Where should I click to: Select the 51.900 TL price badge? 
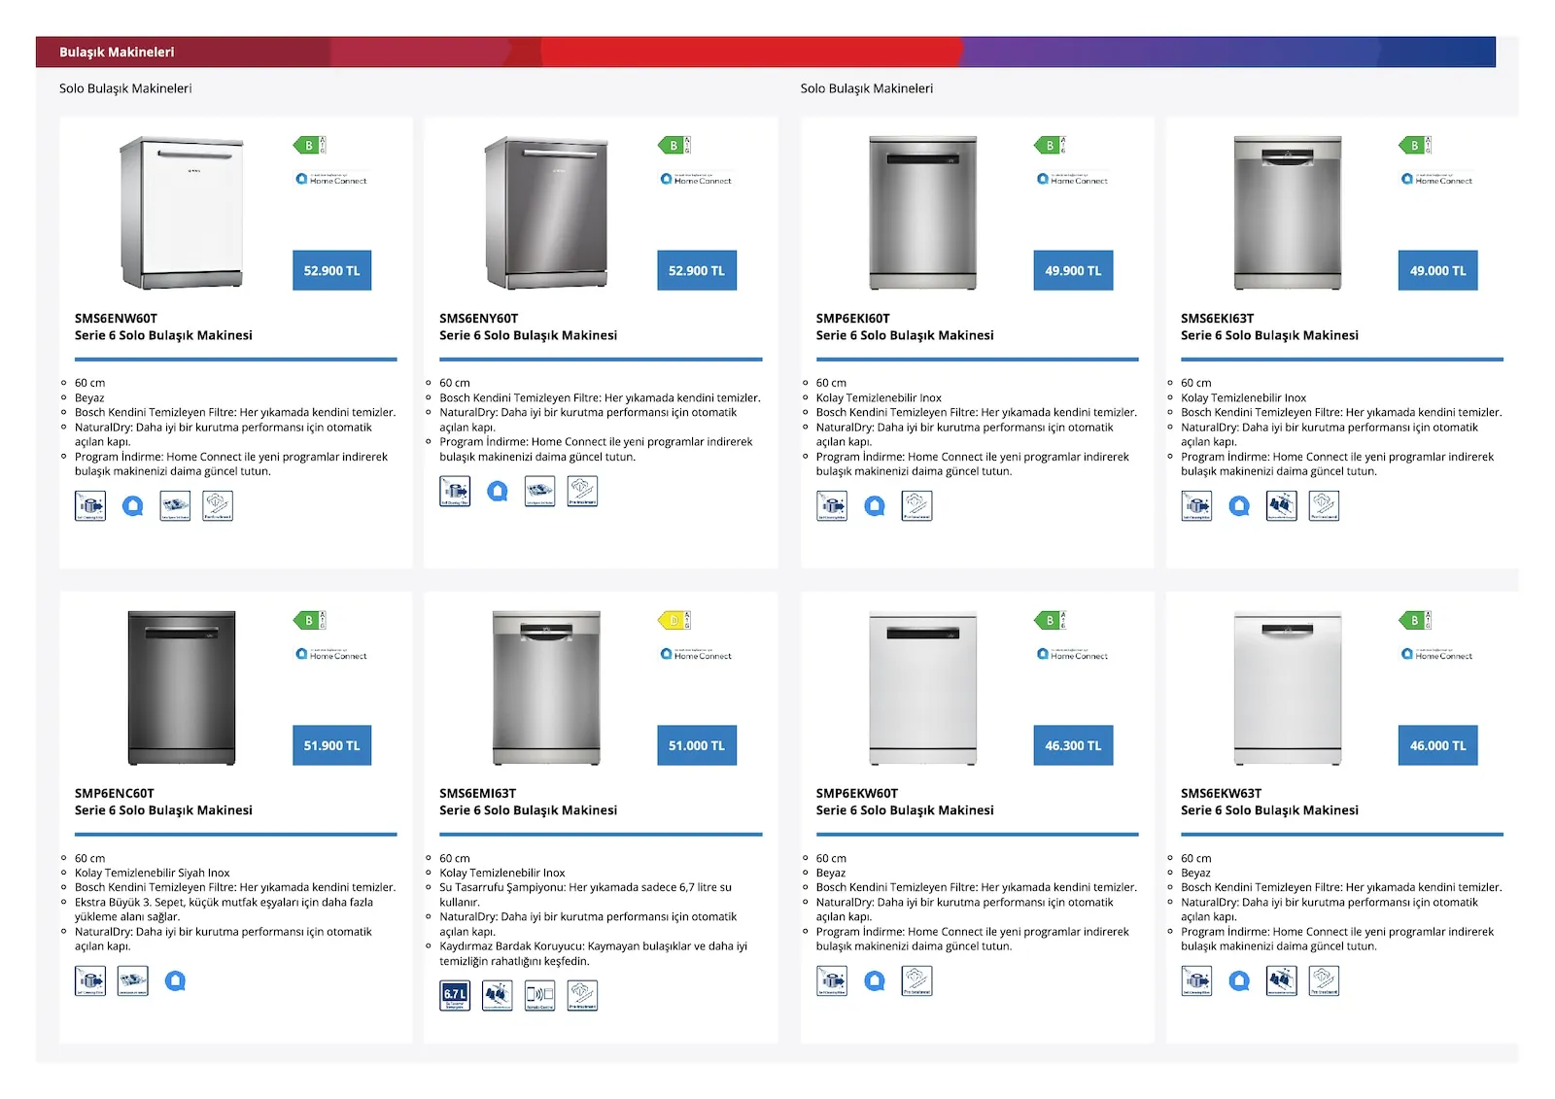pyautogui.click(x=331, y=745)
